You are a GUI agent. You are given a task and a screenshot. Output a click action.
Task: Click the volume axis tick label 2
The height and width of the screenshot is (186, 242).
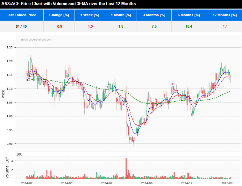coord(12,170)
